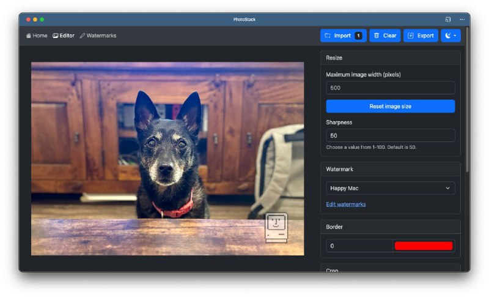Click the cast icon in title bar
The image size is (489, 297).
[448, 20]
